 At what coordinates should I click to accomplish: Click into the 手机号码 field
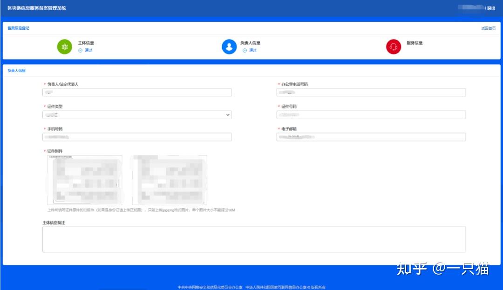tap(137, 137)
